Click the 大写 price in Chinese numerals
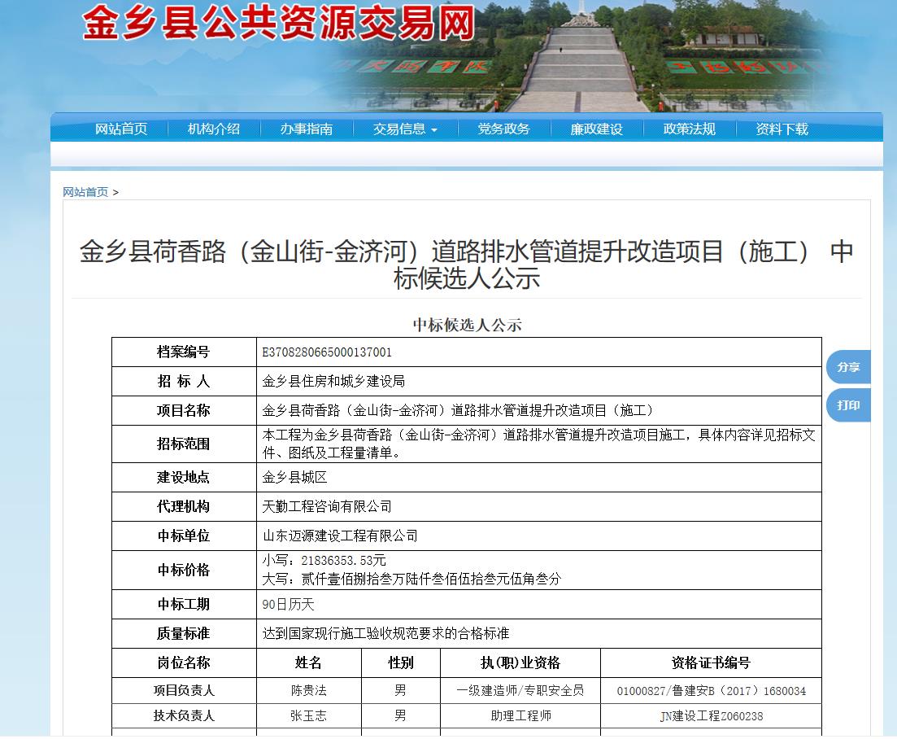This screenshot has width=897, height=739. click(x=411, y=579)
